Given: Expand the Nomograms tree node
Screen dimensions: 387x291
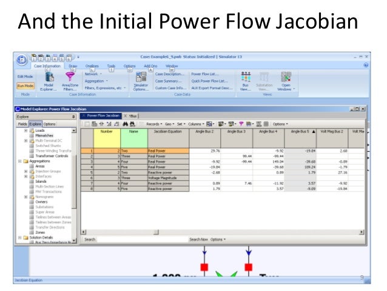Looking at the screenshot, I should 25,197.
